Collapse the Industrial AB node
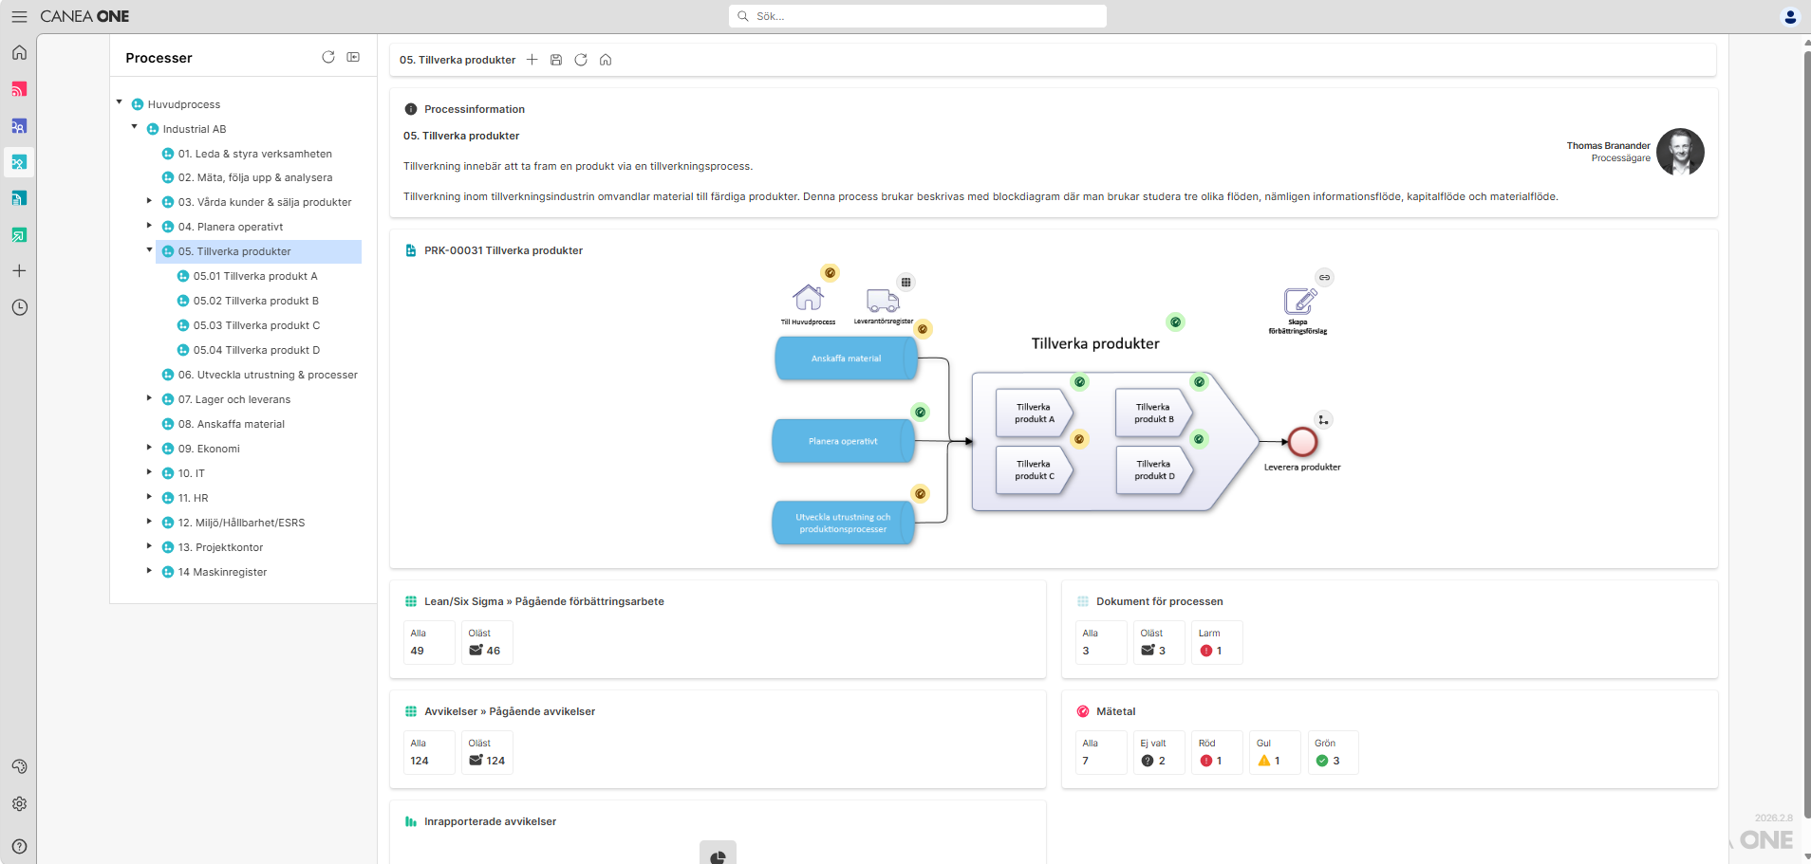This screenshot has width=1811, height=864. click(135, 127)
